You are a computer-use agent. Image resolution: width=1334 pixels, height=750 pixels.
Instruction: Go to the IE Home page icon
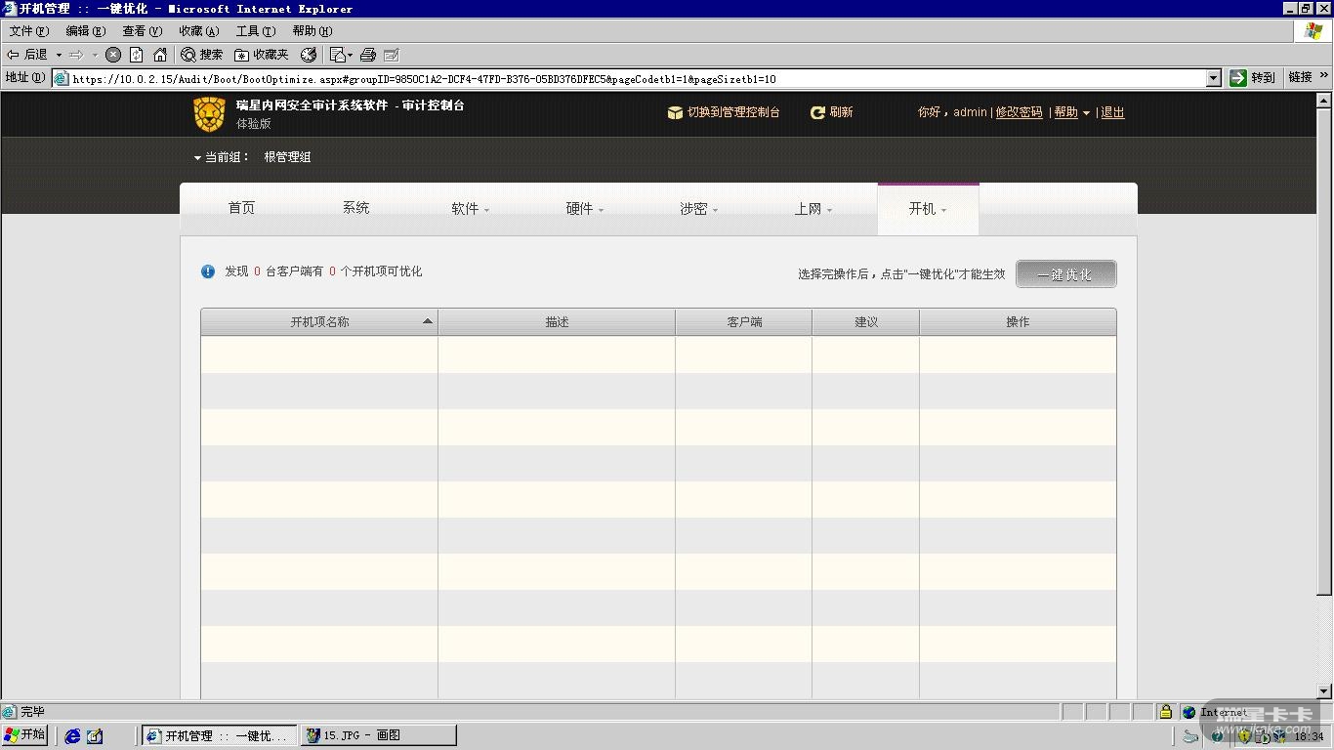tap(160, 55)
